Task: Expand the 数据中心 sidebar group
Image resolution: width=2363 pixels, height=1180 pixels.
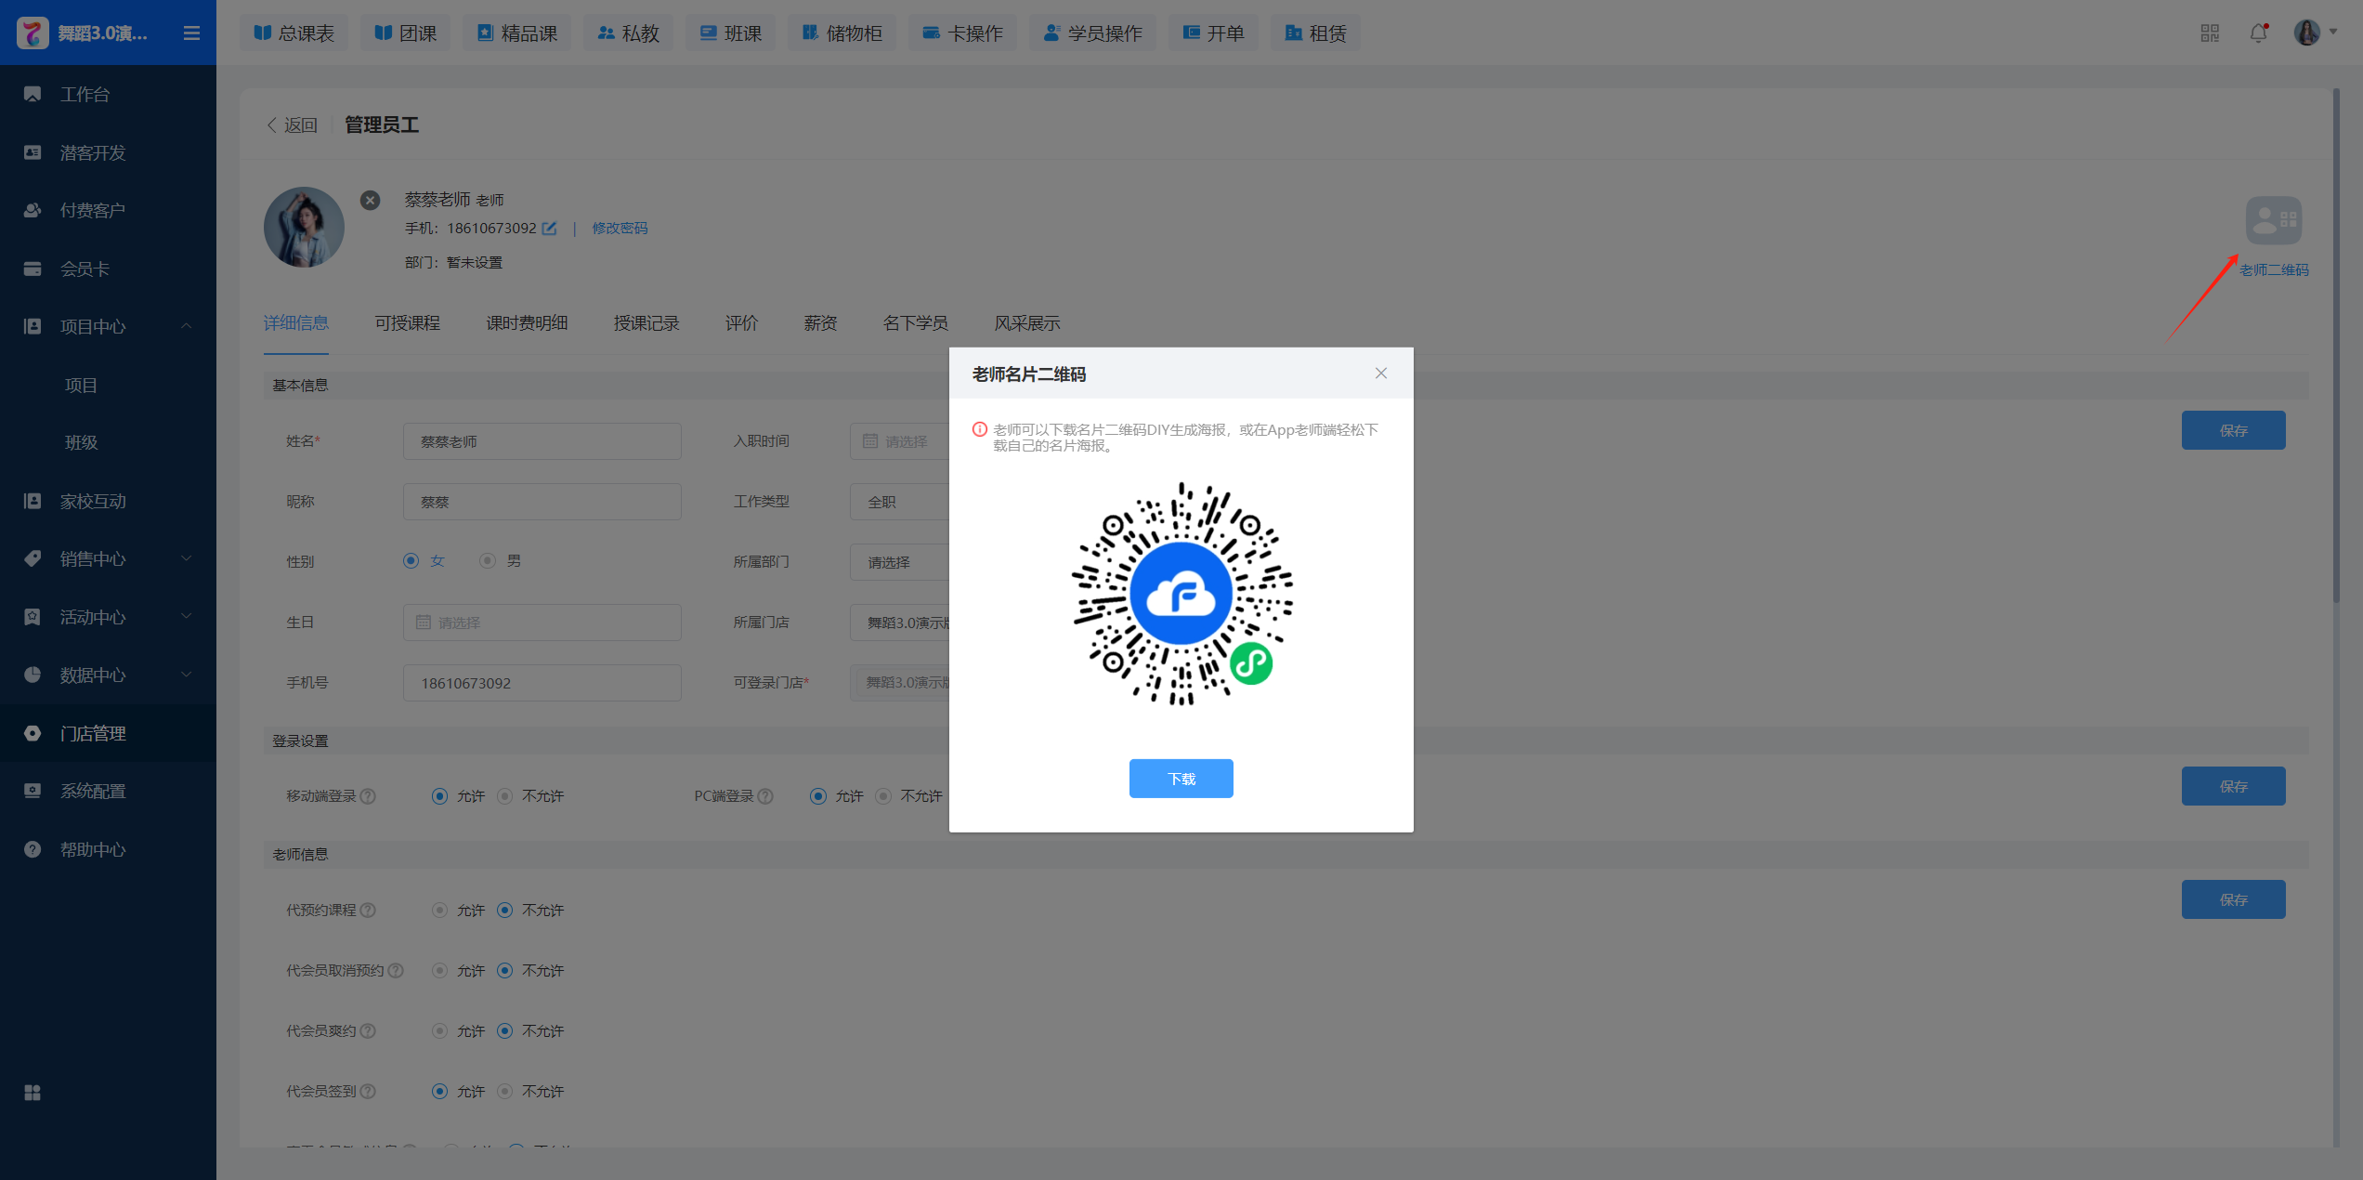Action: (x=108, y=675)
